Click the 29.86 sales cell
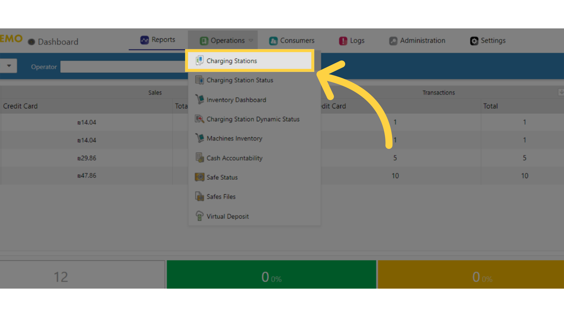Viewport: 564px width, 317px height. click(87, 158)
